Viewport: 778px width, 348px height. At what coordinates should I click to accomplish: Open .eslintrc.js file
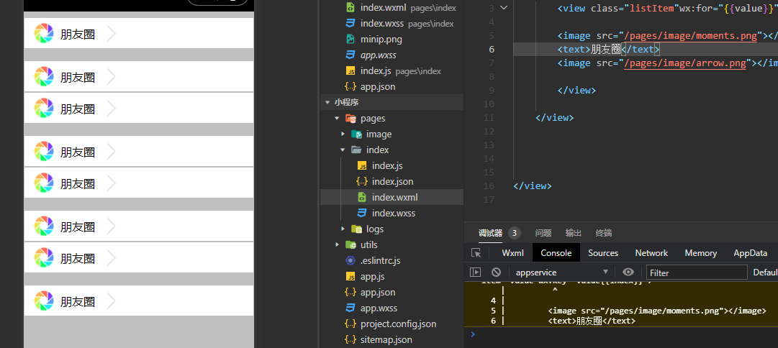coord(392,261)
